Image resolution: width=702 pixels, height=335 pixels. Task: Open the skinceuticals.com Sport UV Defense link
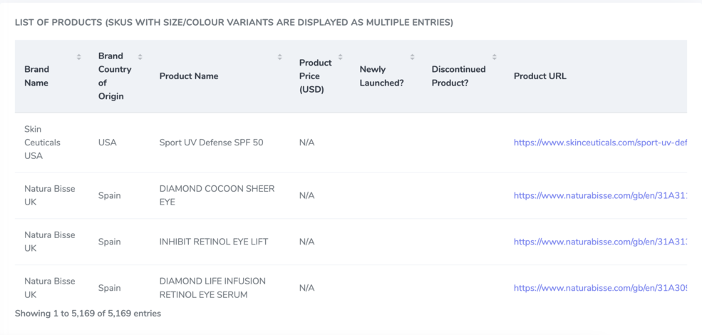pyautogui.click(x=599, y=143)
